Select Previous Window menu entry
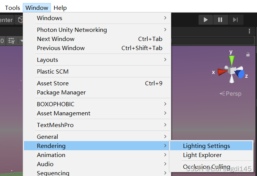 [x=97, y=48]
